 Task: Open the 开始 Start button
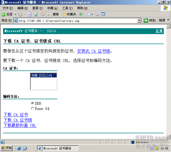(7, 148)
